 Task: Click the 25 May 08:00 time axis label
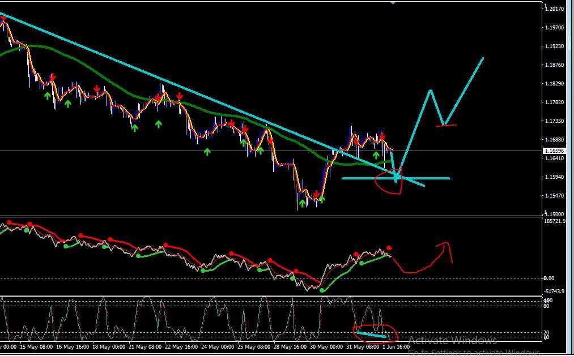[x=254, y=346]
